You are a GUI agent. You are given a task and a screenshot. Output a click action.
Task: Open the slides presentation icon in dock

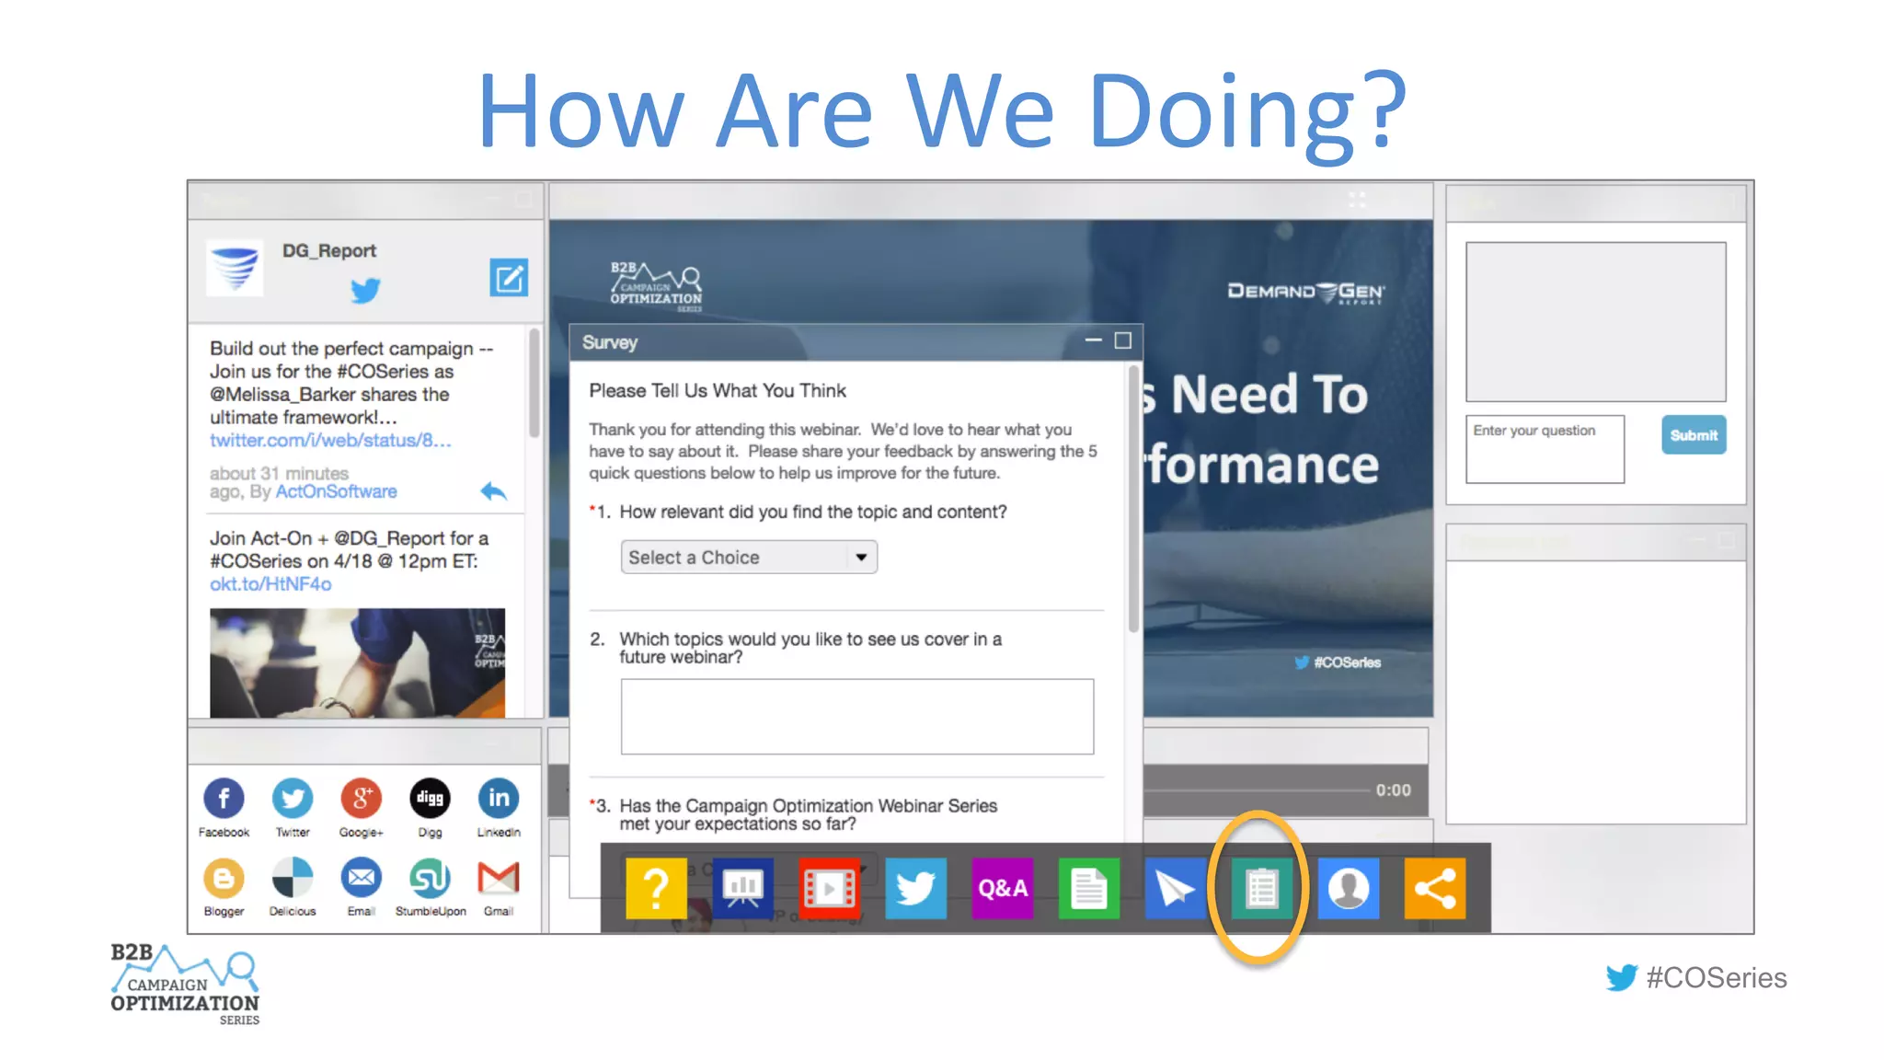[x=742, y=889]
